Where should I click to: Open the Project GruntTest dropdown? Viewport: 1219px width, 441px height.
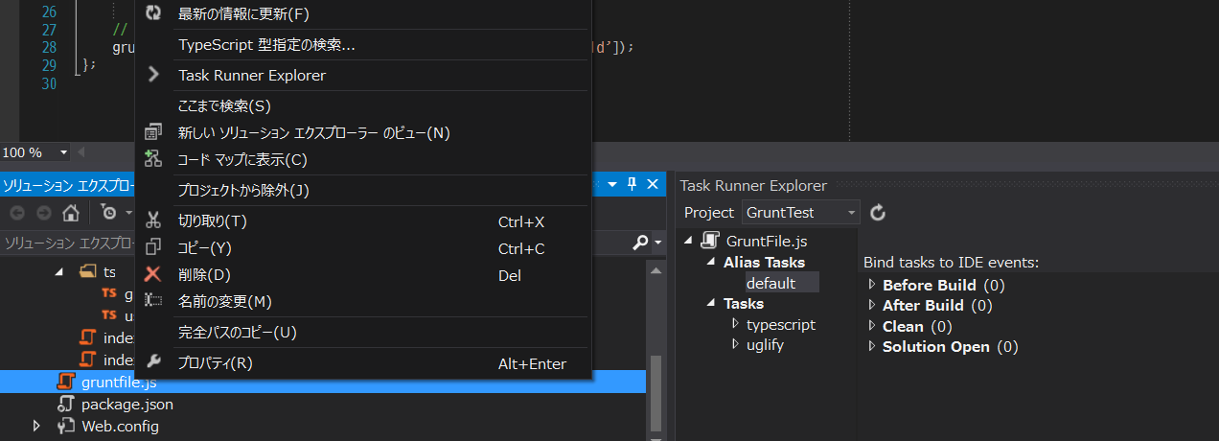(801, 212)
